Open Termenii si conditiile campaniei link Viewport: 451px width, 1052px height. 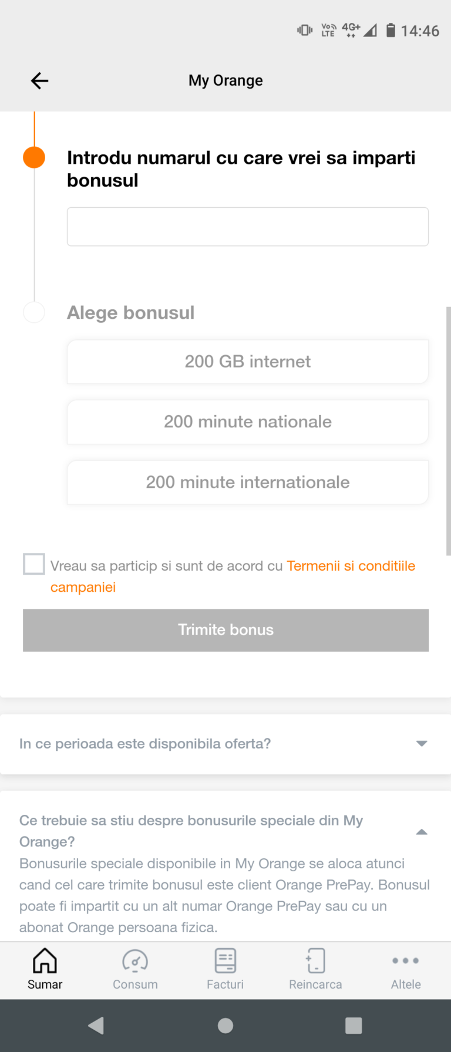click(x=233, y=576)
